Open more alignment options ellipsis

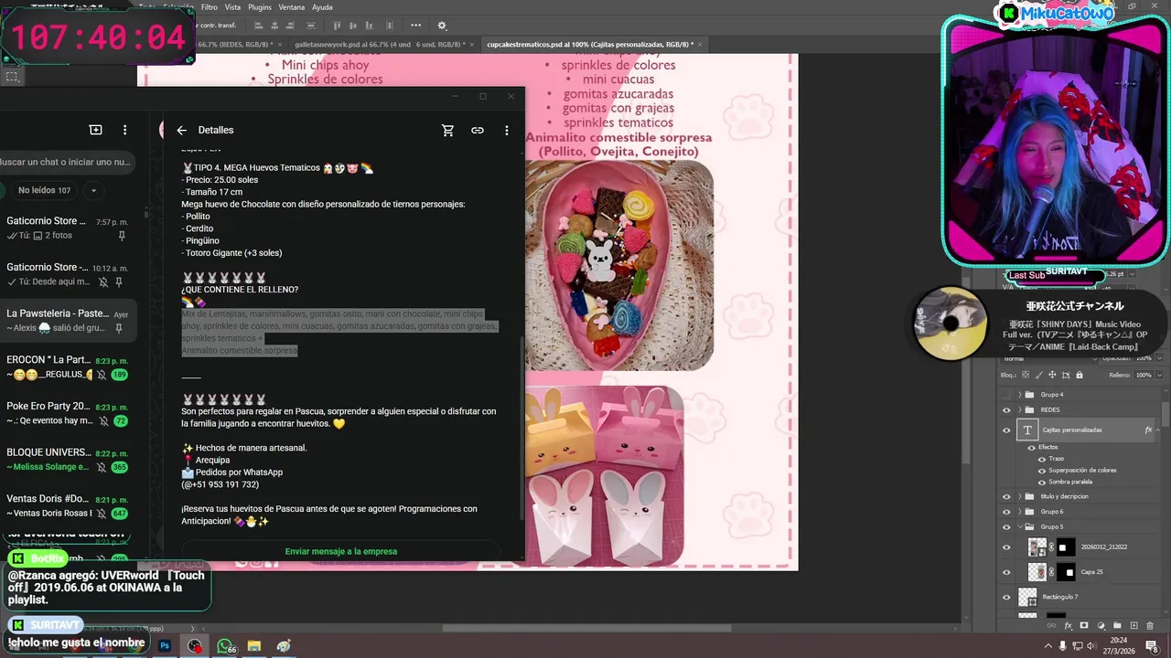coord(416,26)
